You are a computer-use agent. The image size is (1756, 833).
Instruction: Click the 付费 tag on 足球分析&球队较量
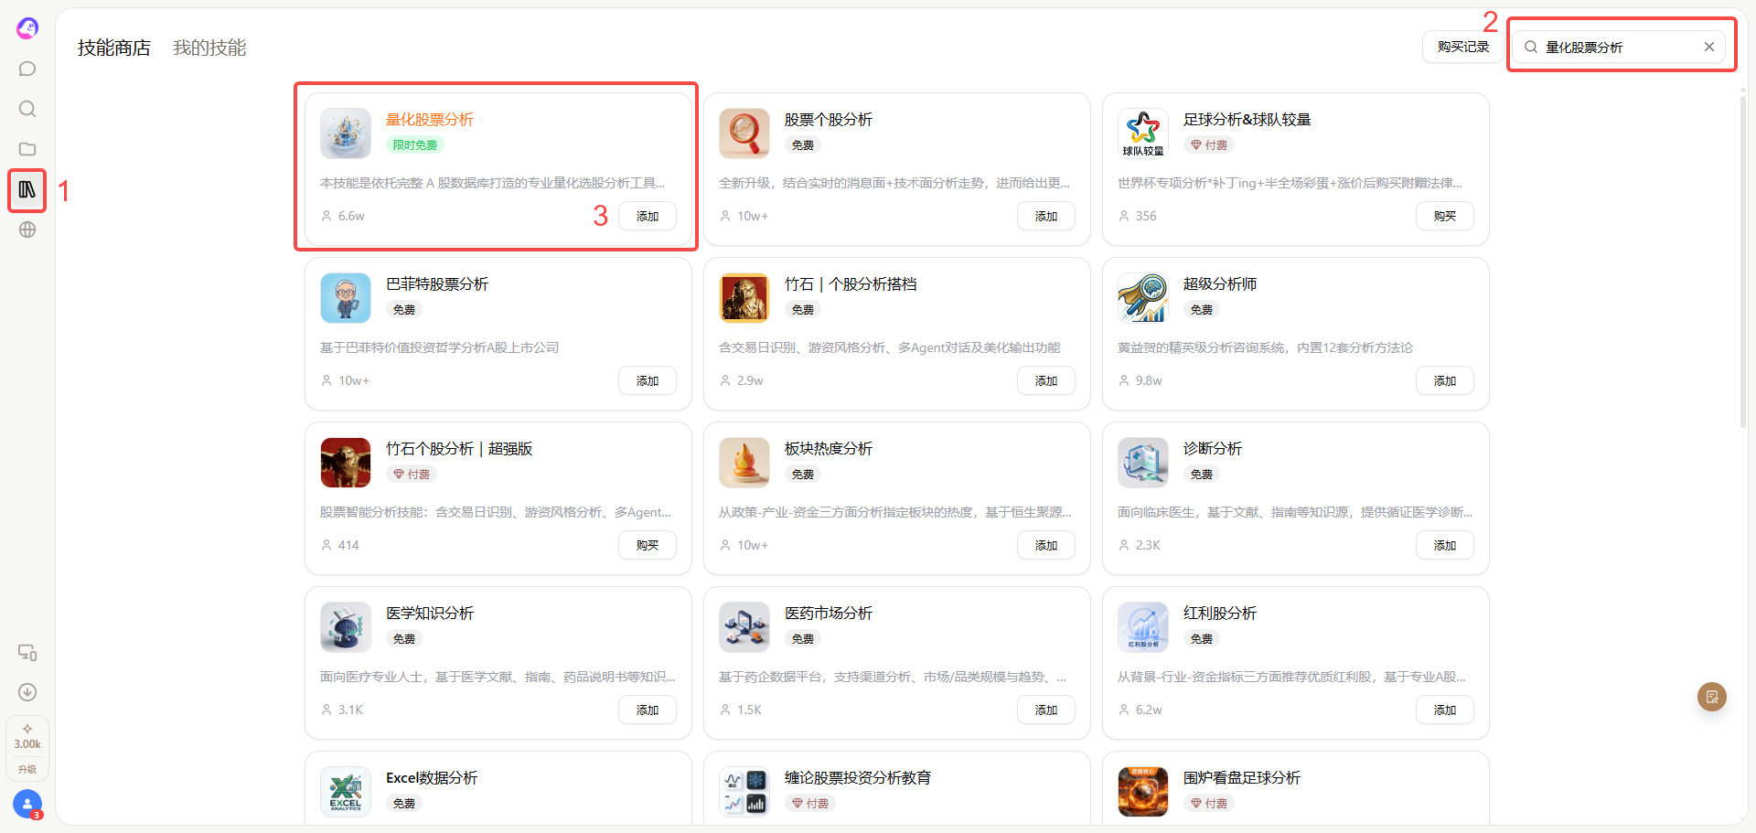1209,144
